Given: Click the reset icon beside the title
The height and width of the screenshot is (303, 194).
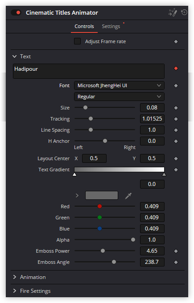Looking at the screenshot, I should tap(184, 12).
